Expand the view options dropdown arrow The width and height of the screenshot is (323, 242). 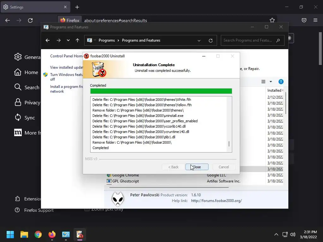(x=271, y=82)
